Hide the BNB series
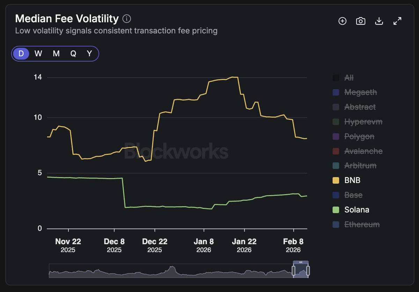 pyautogui.click(x=346, y=180)
